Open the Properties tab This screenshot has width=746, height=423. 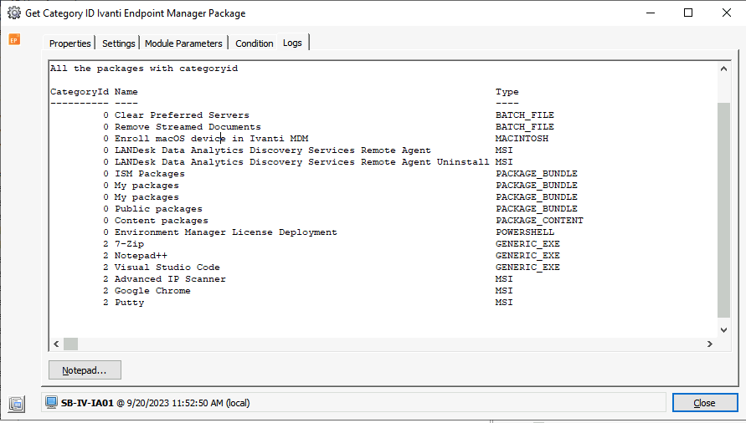tap(69, 43)
